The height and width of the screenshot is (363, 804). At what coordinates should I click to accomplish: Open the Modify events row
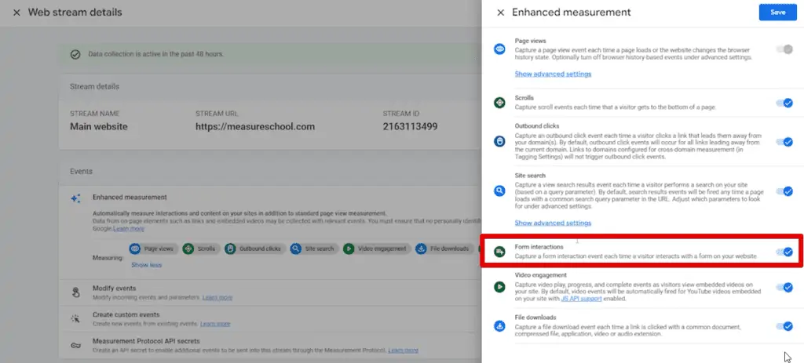click(x=270, y=292)
